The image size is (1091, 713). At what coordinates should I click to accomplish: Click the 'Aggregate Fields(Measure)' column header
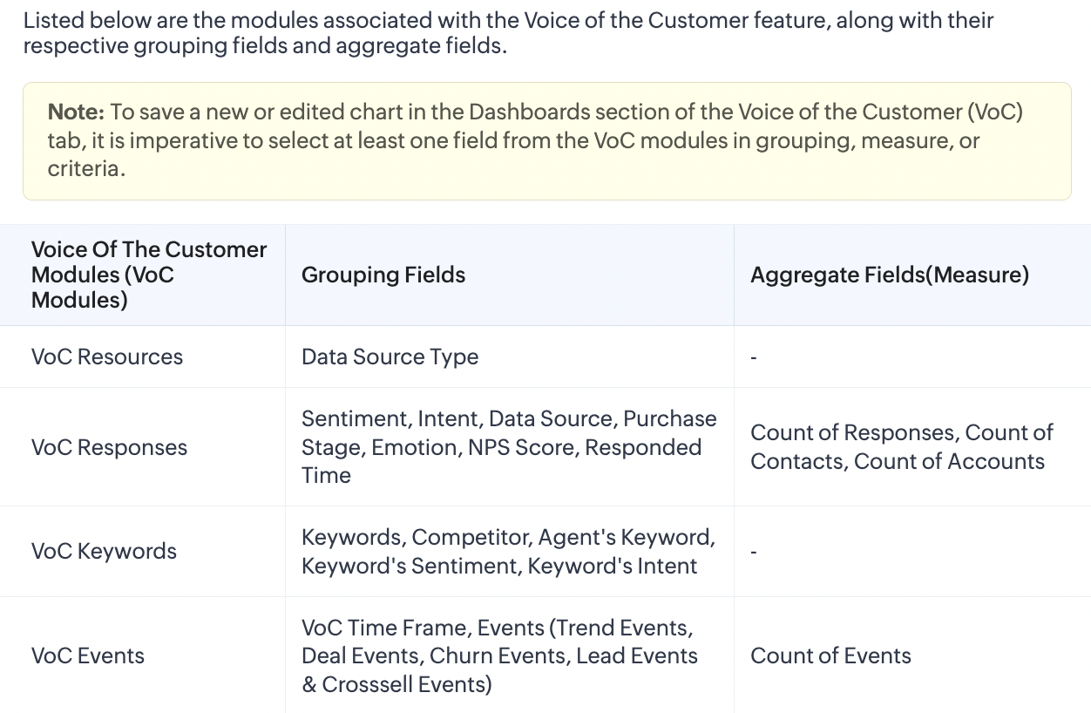[x=889, y=275]
